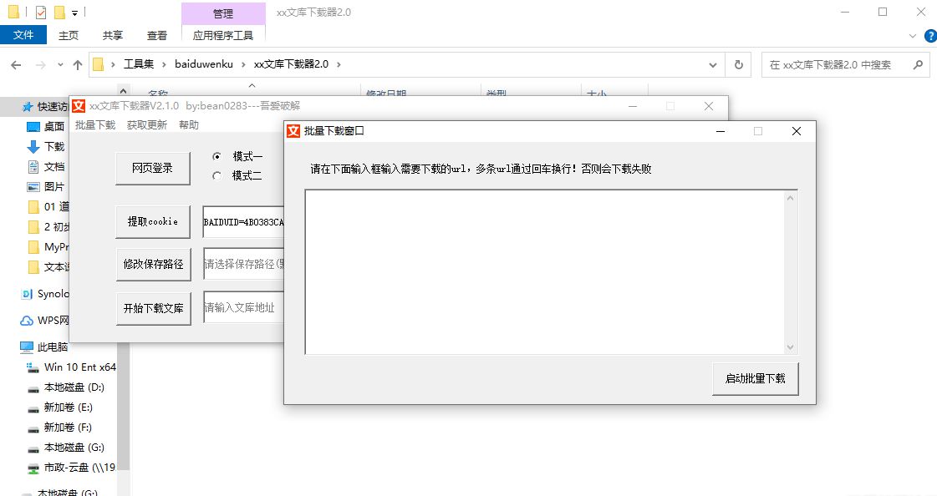This screenshot has width=937, height=496.
Task: Open the 批量下载 menu
Action: (94, 124)
